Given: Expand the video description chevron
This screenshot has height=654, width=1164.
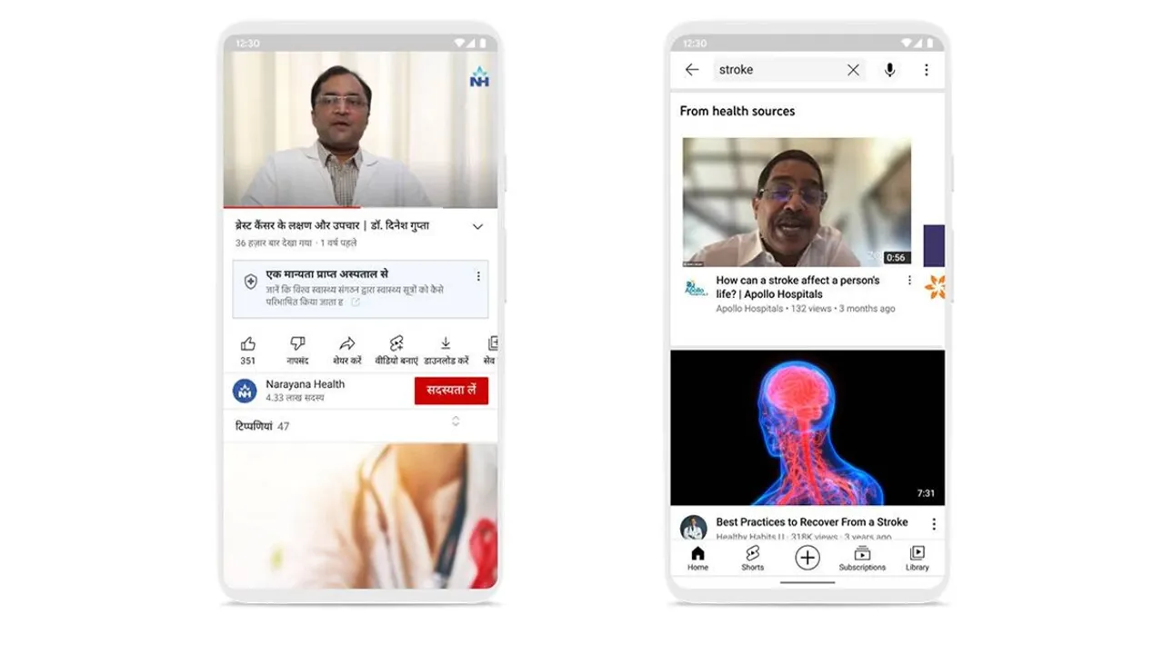Looking at the screenshot, I should pyautogui.click(x=477, y=227).
